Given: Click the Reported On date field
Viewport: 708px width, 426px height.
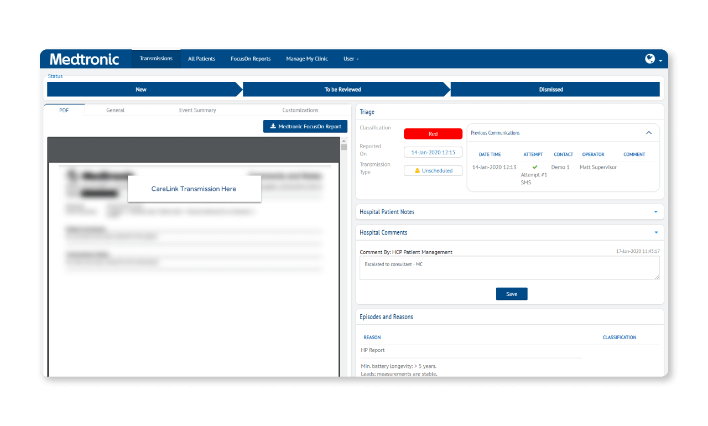Looking at the screenshot, I should 433,152.
